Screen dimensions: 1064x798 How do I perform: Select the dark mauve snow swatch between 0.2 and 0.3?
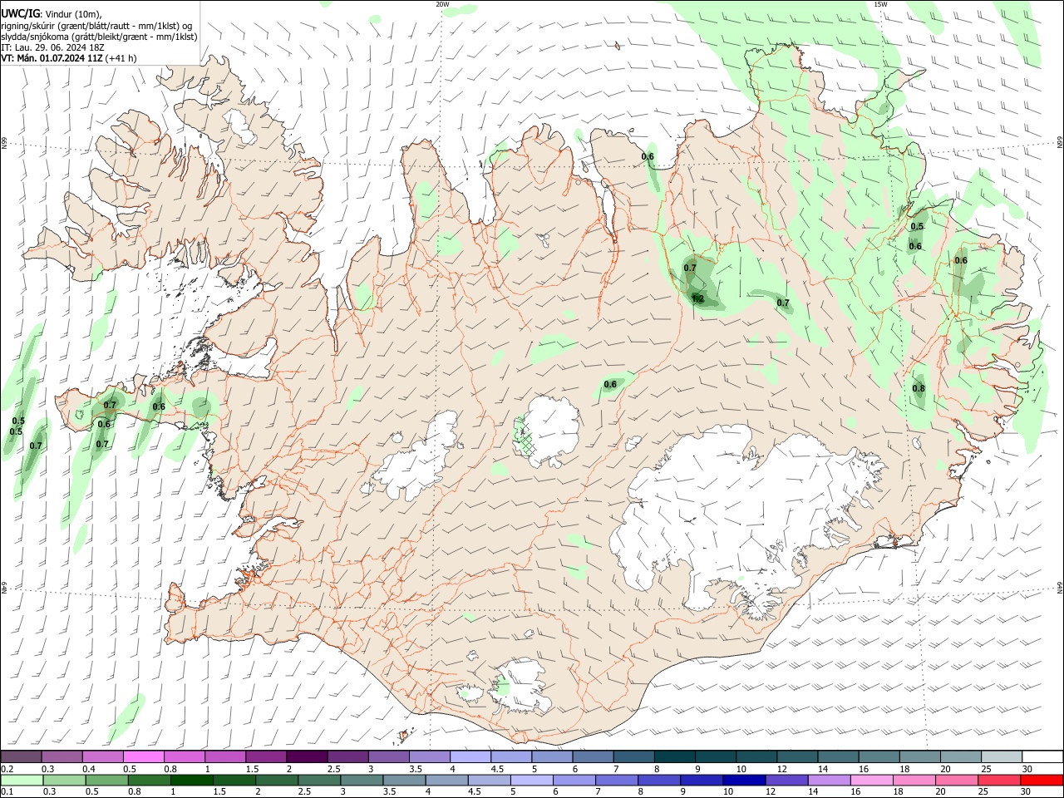(x=22, y=757)
